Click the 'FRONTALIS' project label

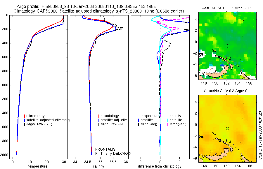coord(105,149)
